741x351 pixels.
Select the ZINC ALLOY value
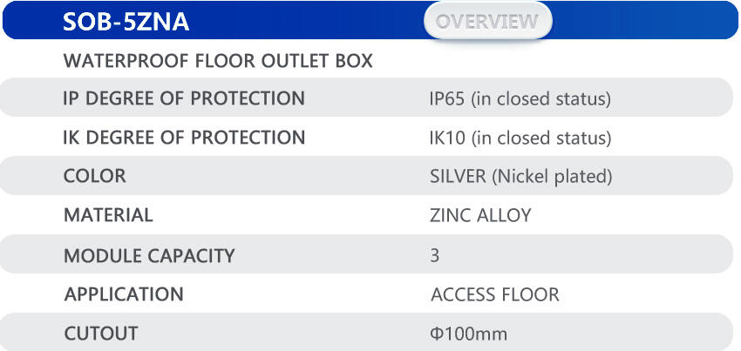(x=480, y=215)
